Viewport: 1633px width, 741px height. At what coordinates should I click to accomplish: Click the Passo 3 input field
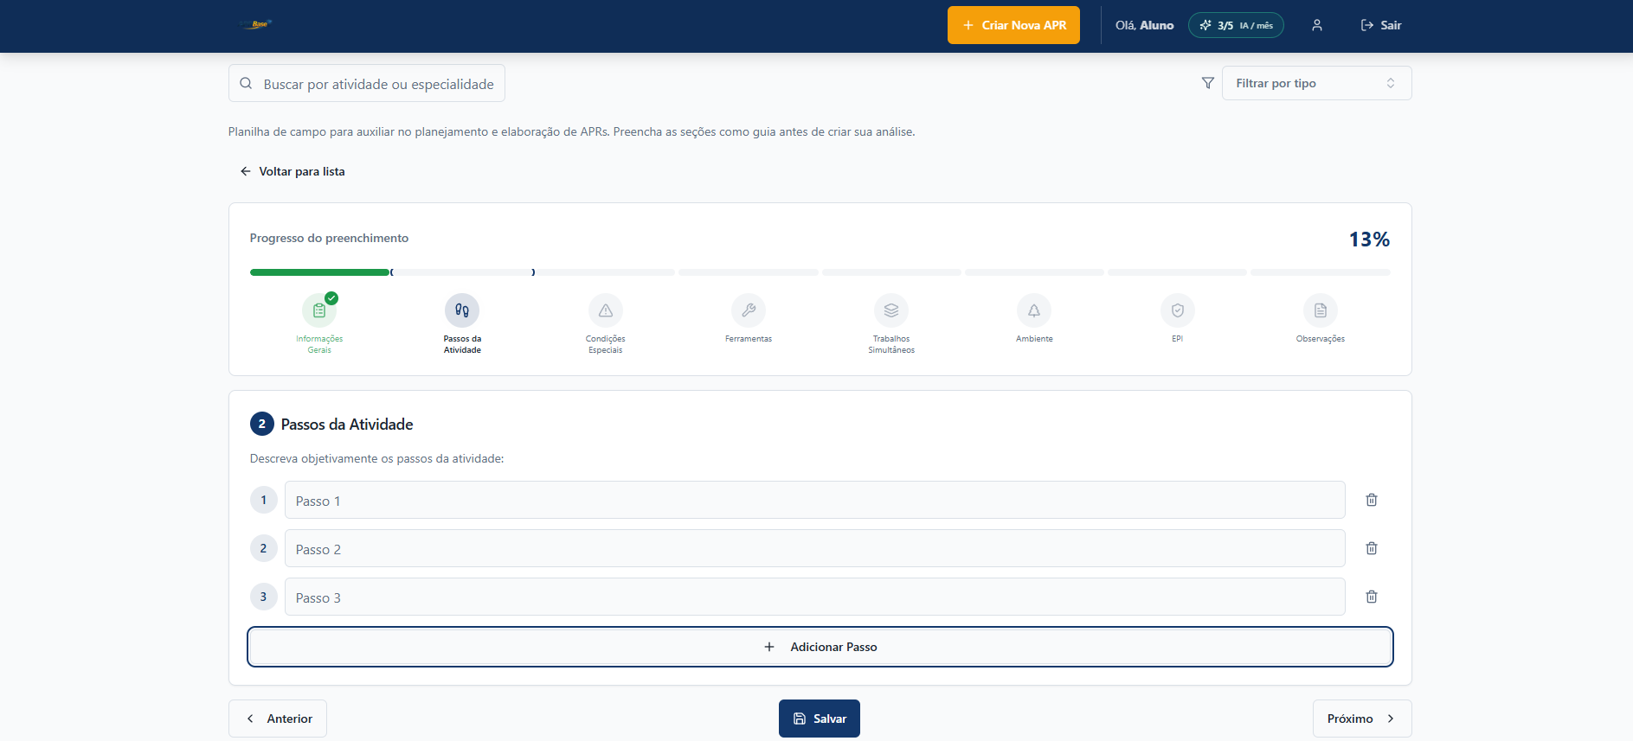[814, 597]
